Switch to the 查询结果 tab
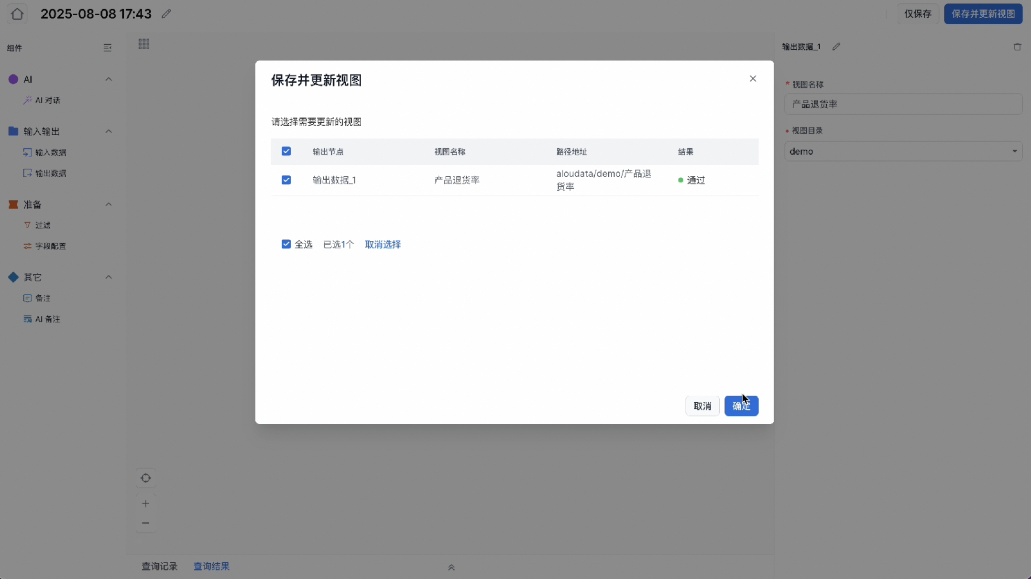Screen dimensions: 1031x579 point(211,566)
